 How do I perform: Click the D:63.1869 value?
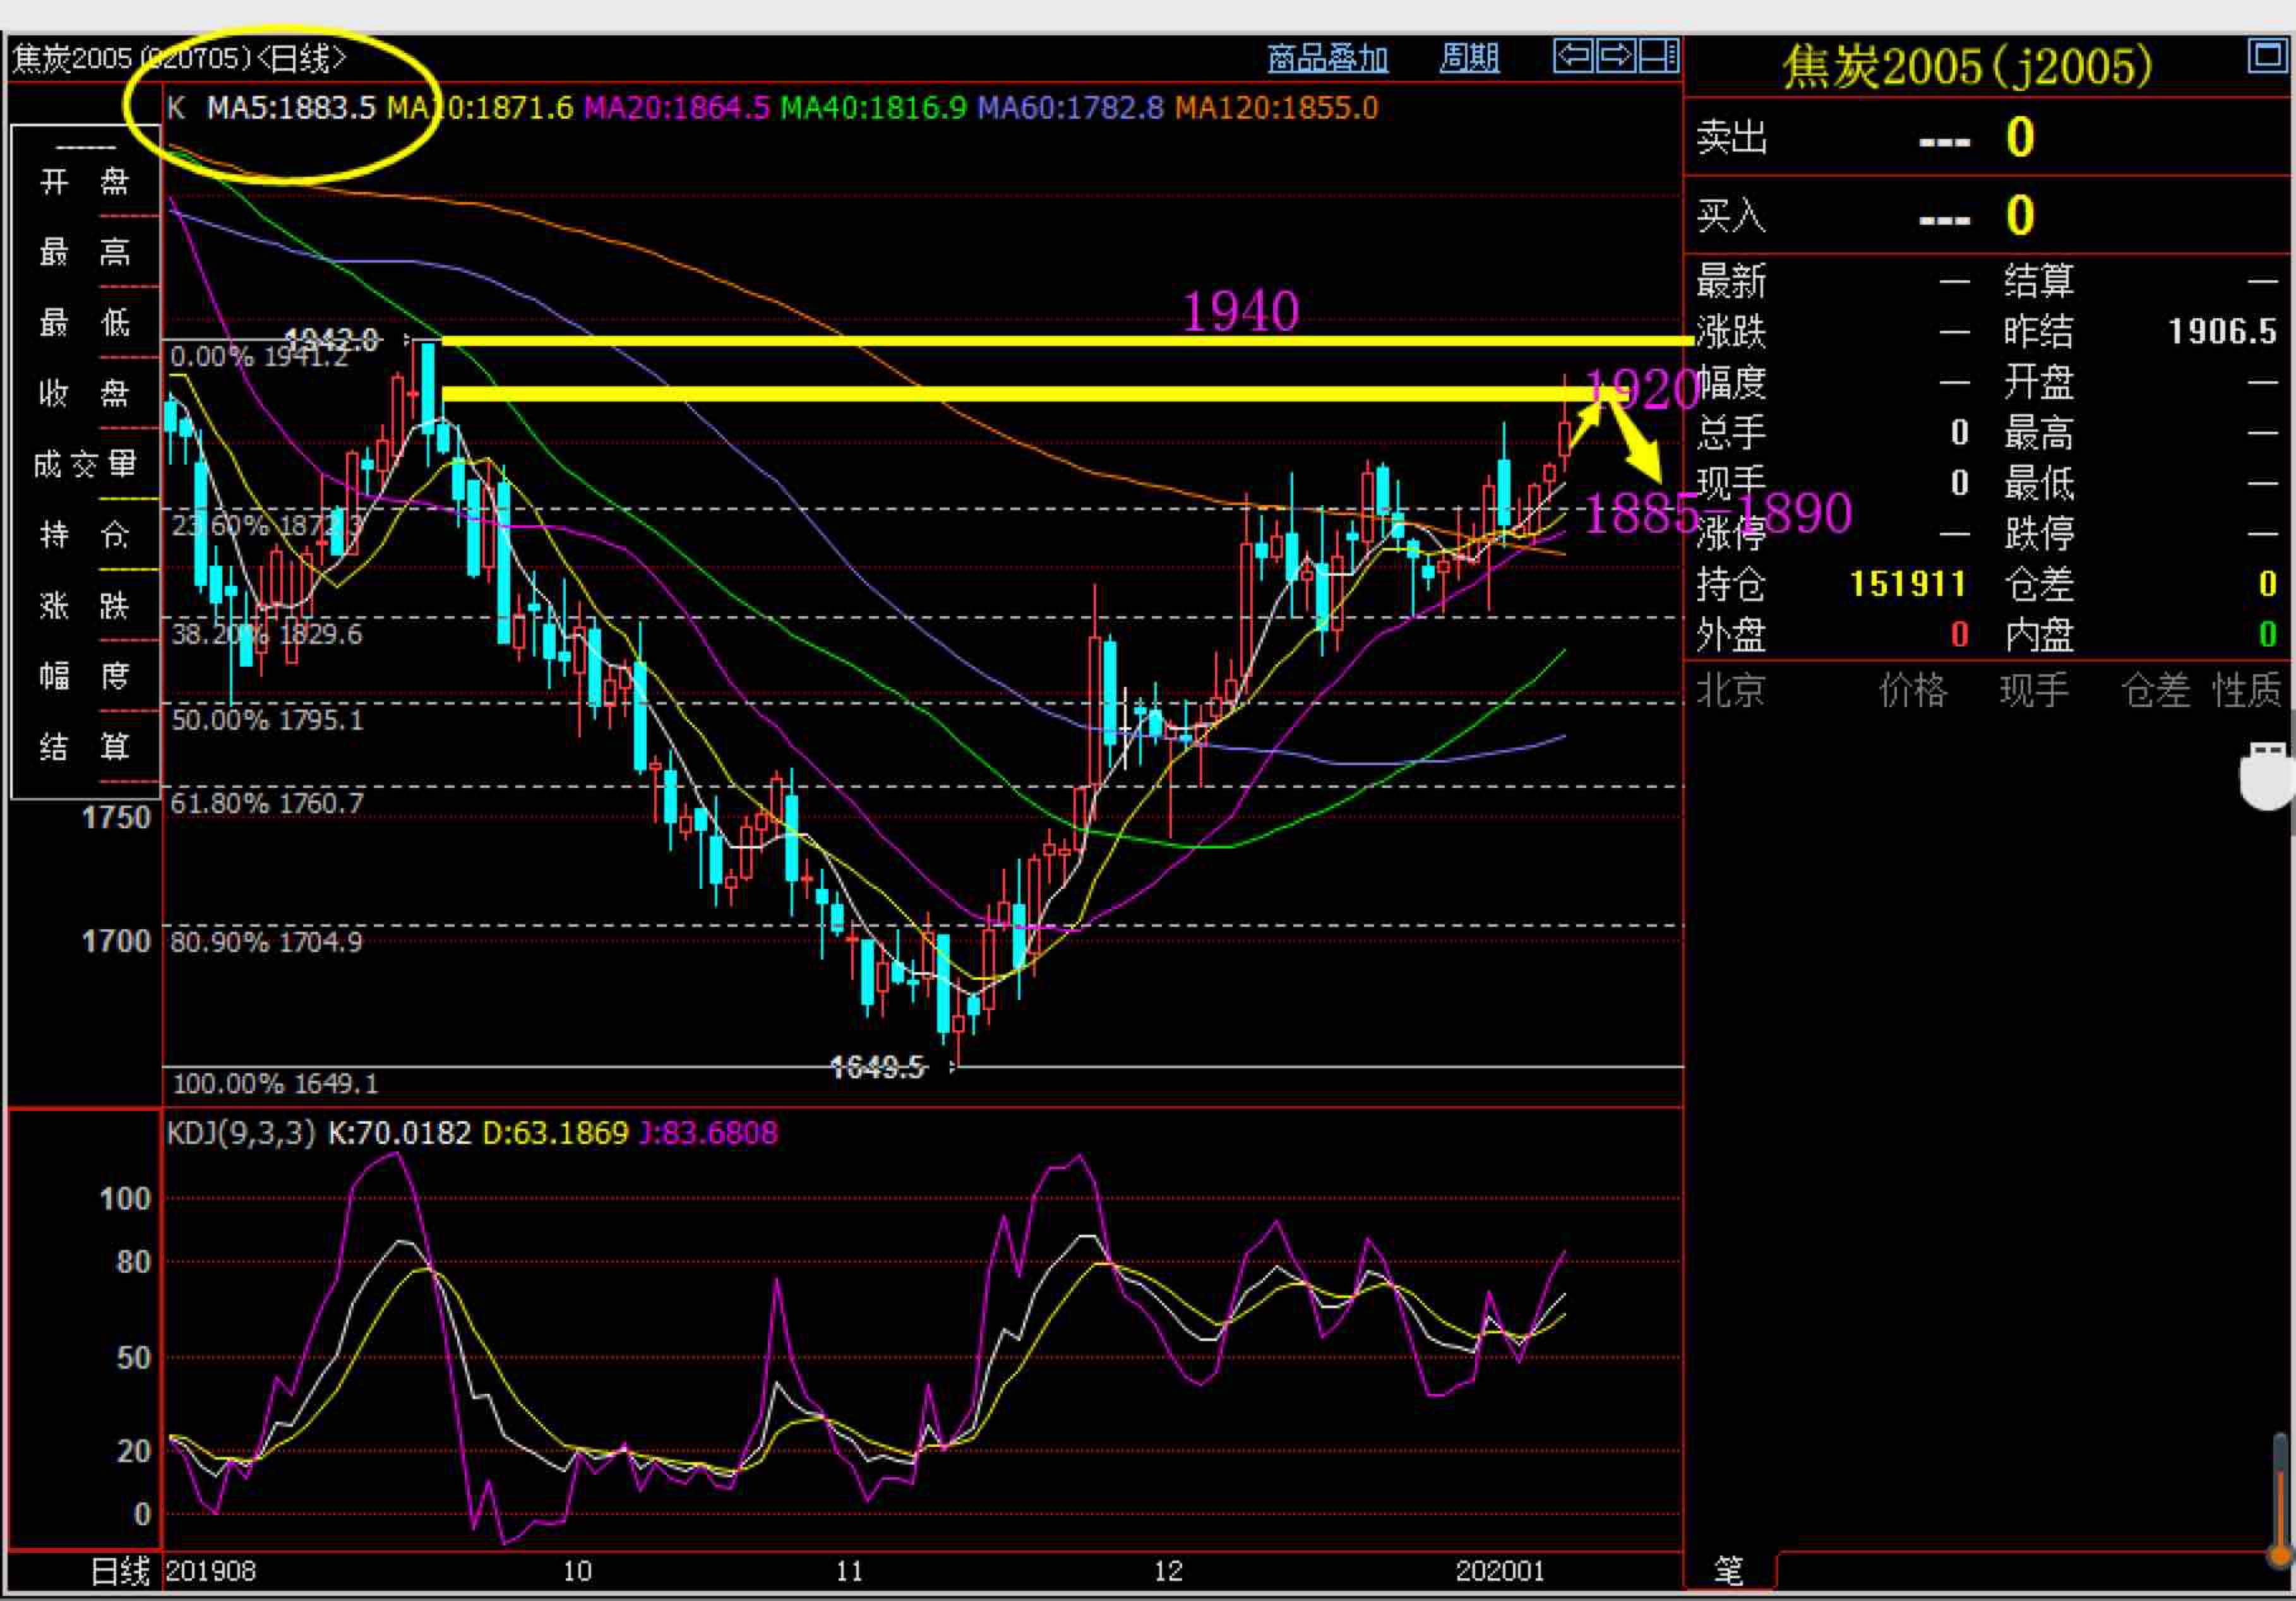click(x=555, y=1133)
